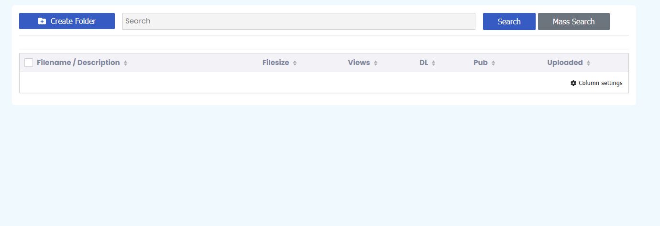Screen dimensions: 660x226
Task: Click sort arrows next to Filename / Description
Action: pos(125,63)
